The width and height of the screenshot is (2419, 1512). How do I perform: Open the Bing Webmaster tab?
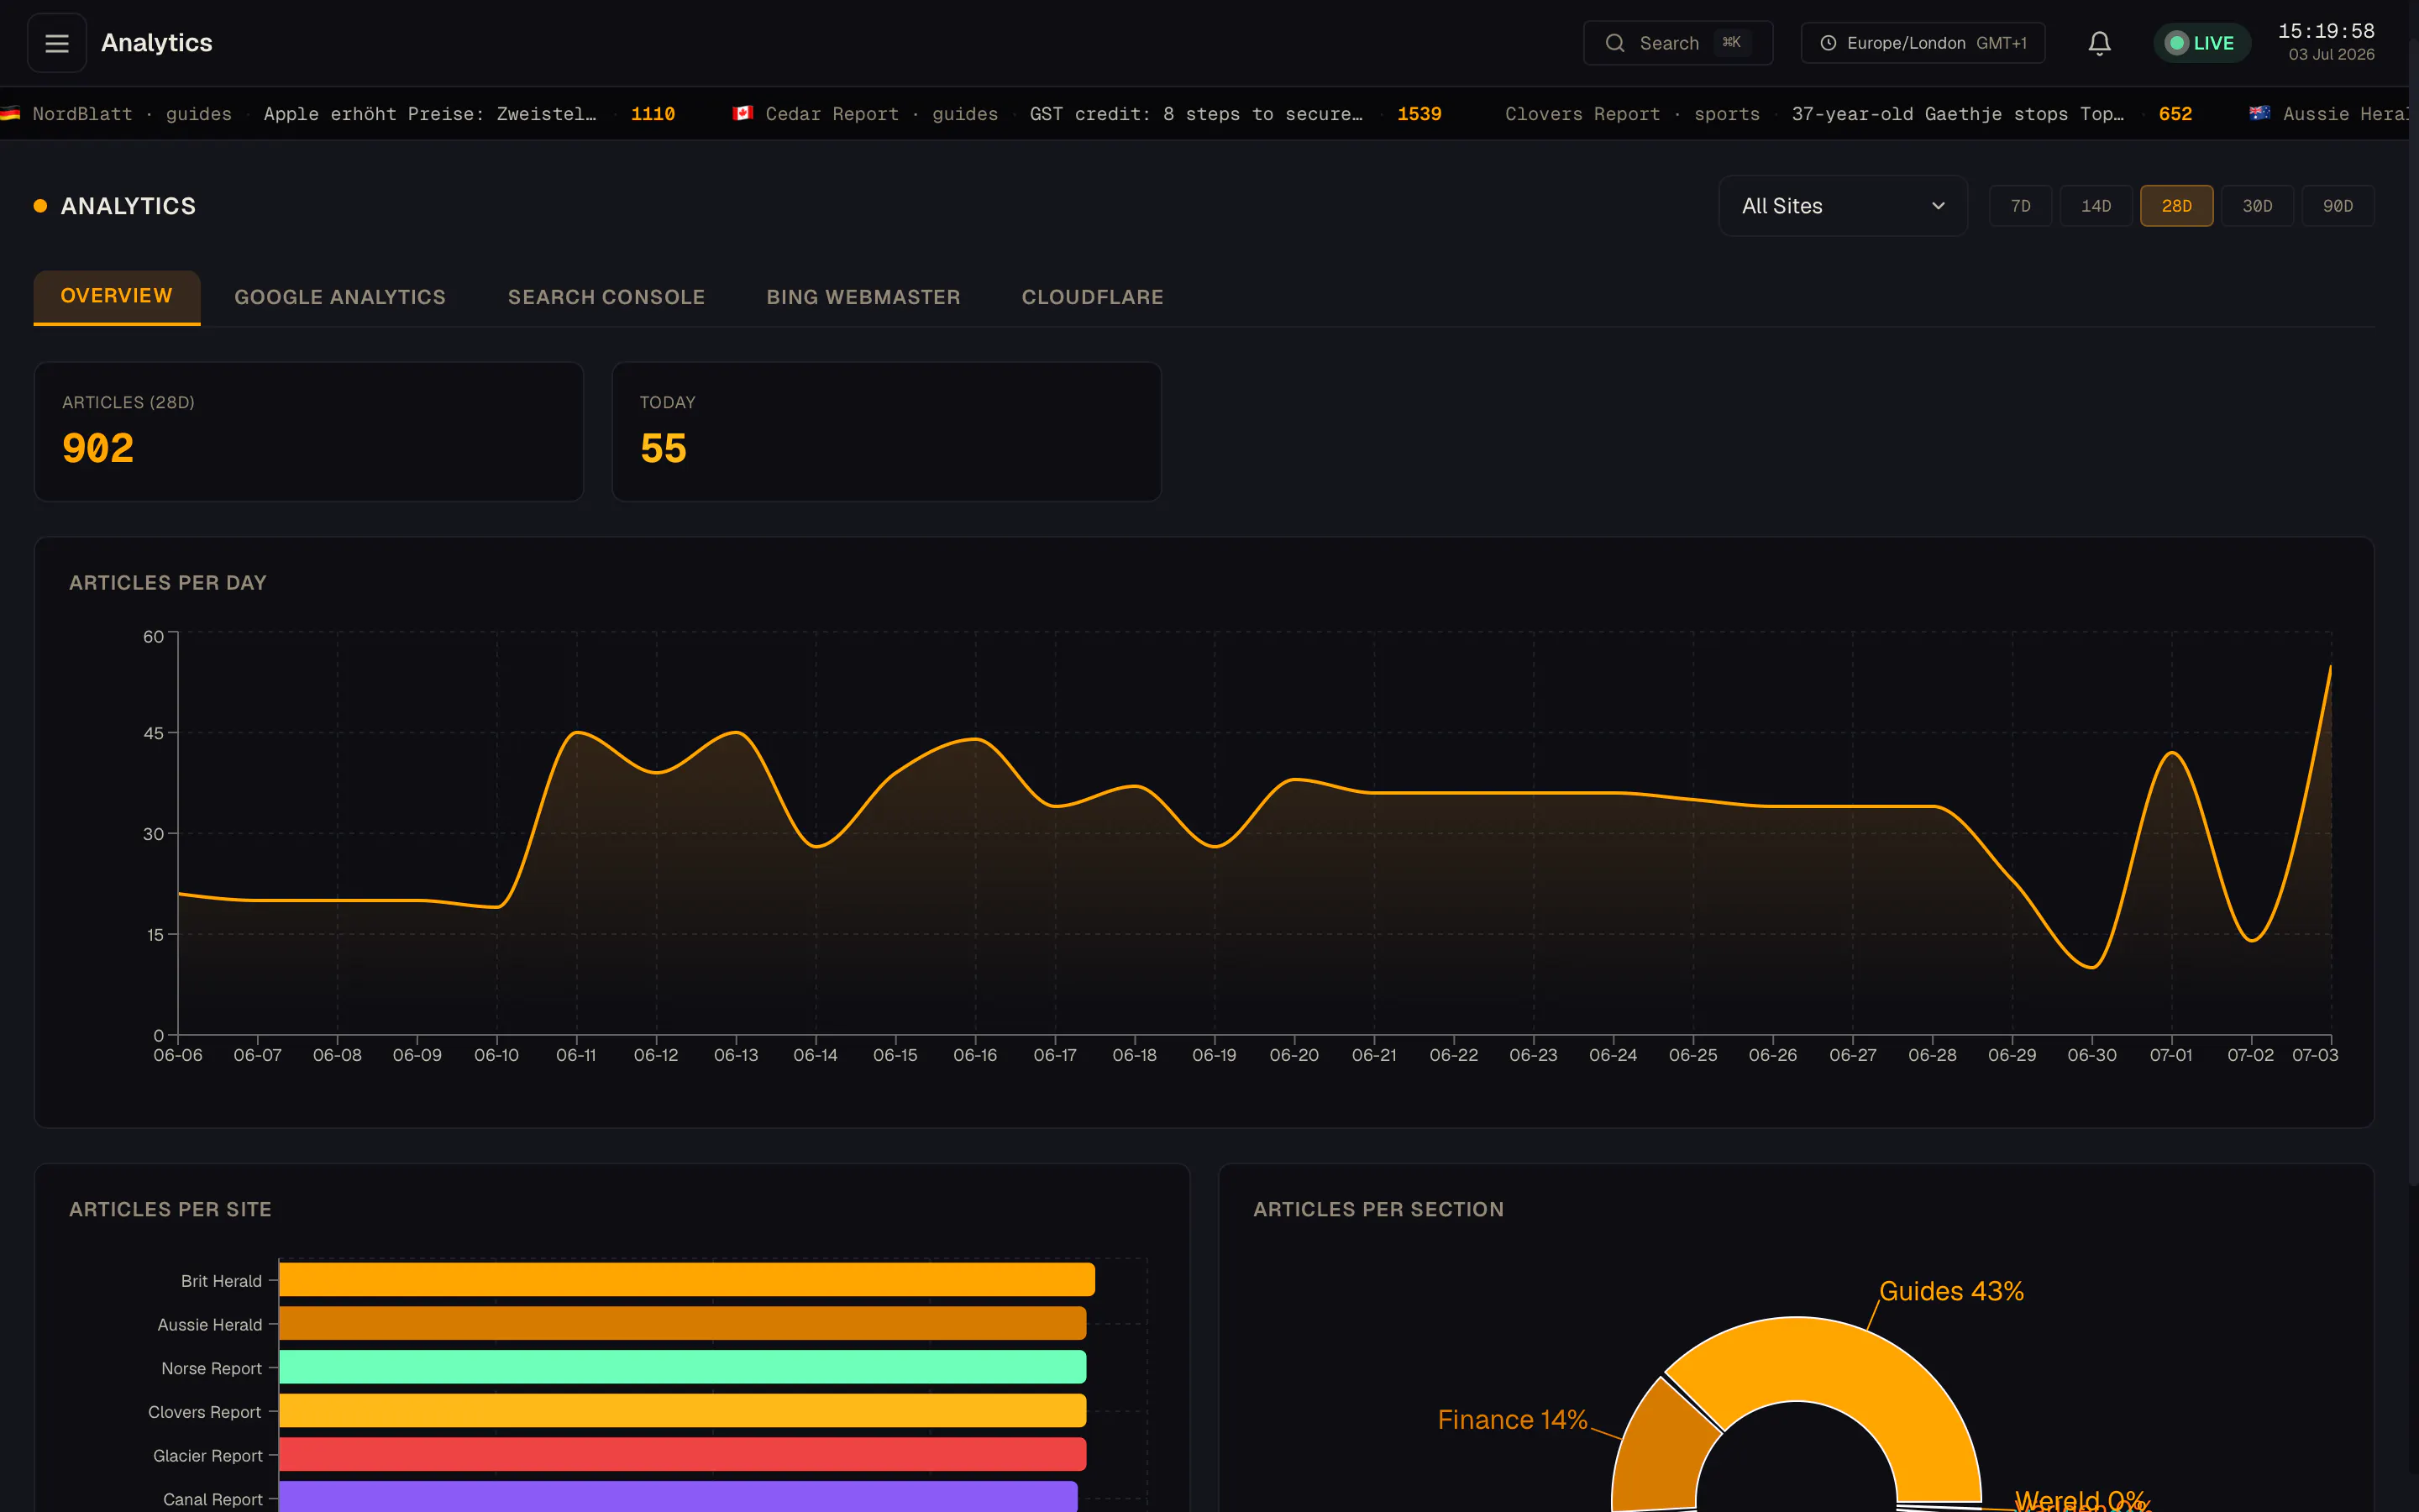[863, 297]
